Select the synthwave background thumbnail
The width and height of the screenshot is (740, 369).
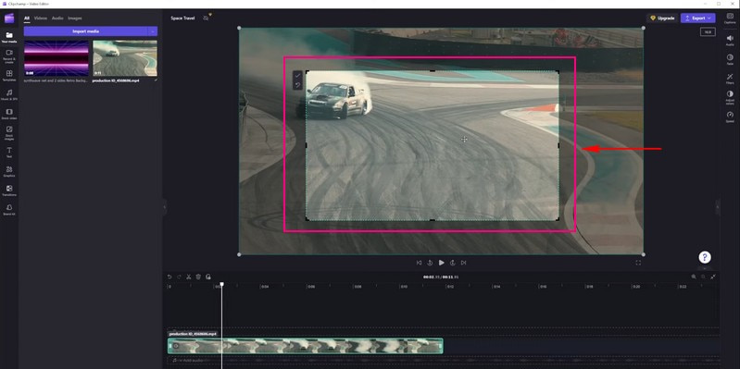[x=56, y=58]
